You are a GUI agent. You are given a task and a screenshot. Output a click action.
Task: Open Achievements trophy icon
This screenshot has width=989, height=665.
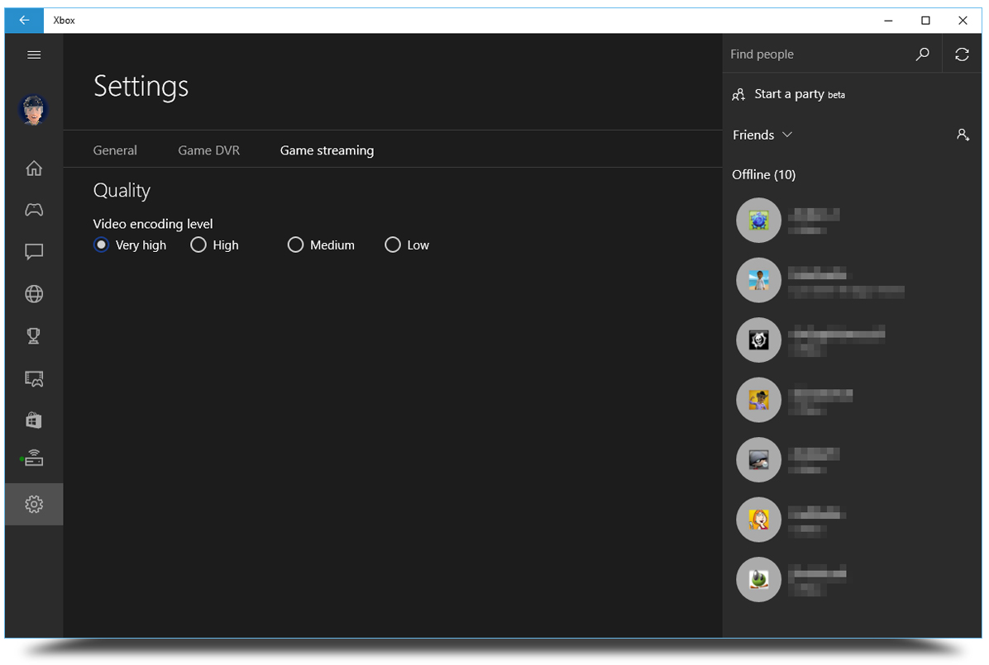[34, 336]
